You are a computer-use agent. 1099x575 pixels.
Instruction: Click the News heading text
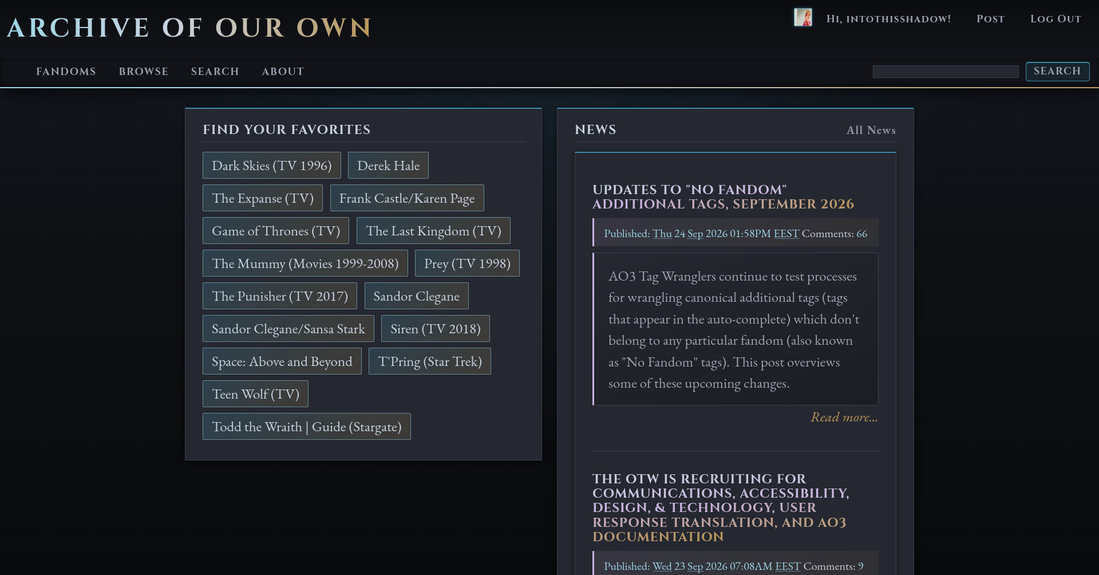(595, 130)
